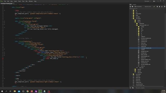Open the sync settings gear icon
This screenshot has height=93, width=166.
[154, 1]
